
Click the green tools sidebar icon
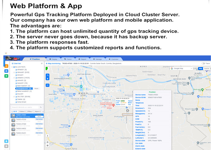pyautogui.click(x=6, y=76)
